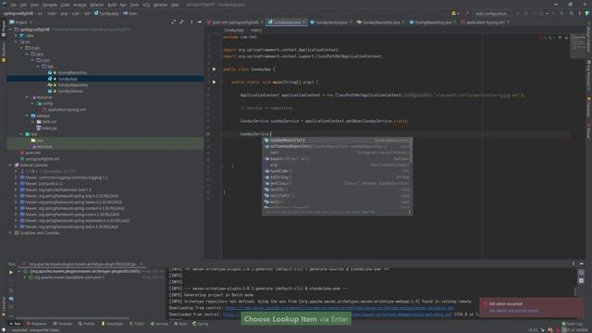Switch to SundayService.java editor tab
Screen dimensions: 592x333
[331, 22]
